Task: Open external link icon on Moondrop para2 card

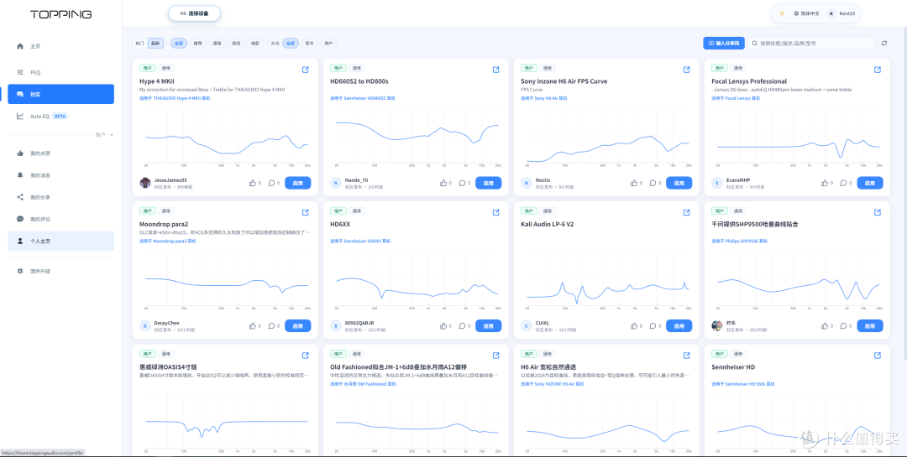Action: (306, 212)
